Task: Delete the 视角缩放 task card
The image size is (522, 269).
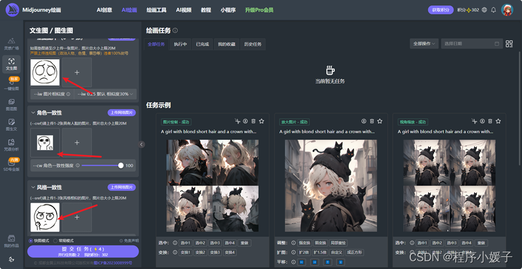Action: (x=490, y=121)
